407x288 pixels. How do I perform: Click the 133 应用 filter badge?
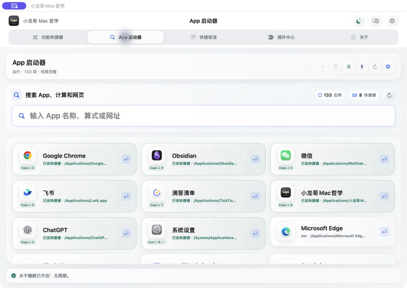[x=330, y=95]
